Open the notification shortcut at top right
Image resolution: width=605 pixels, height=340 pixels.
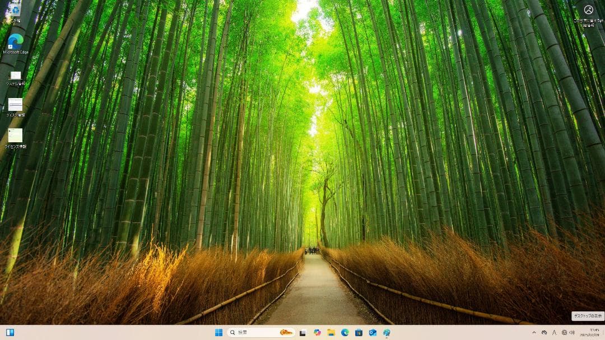coord(588,10)
